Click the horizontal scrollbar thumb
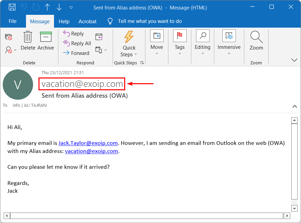 tap(147, 216)
